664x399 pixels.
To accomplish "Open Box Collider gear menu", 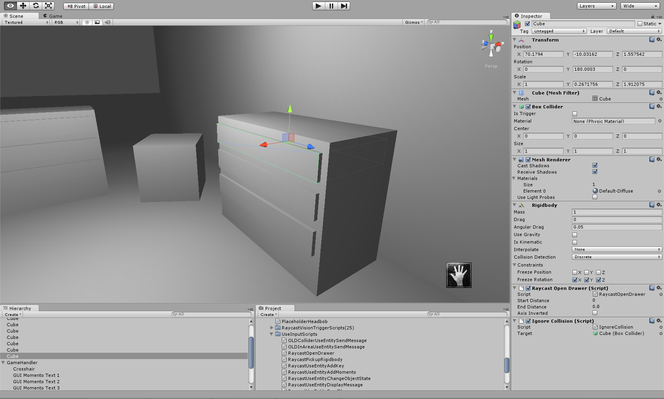I will coord(659,106).
